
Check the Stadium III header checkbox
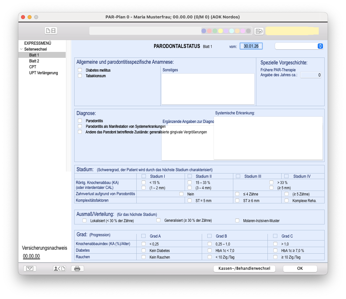238,176
